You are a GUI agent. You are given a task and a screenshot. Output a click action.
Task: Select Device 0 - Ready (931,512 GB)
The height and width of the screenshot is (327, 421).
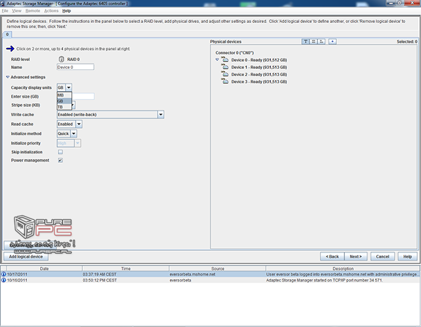259,60
